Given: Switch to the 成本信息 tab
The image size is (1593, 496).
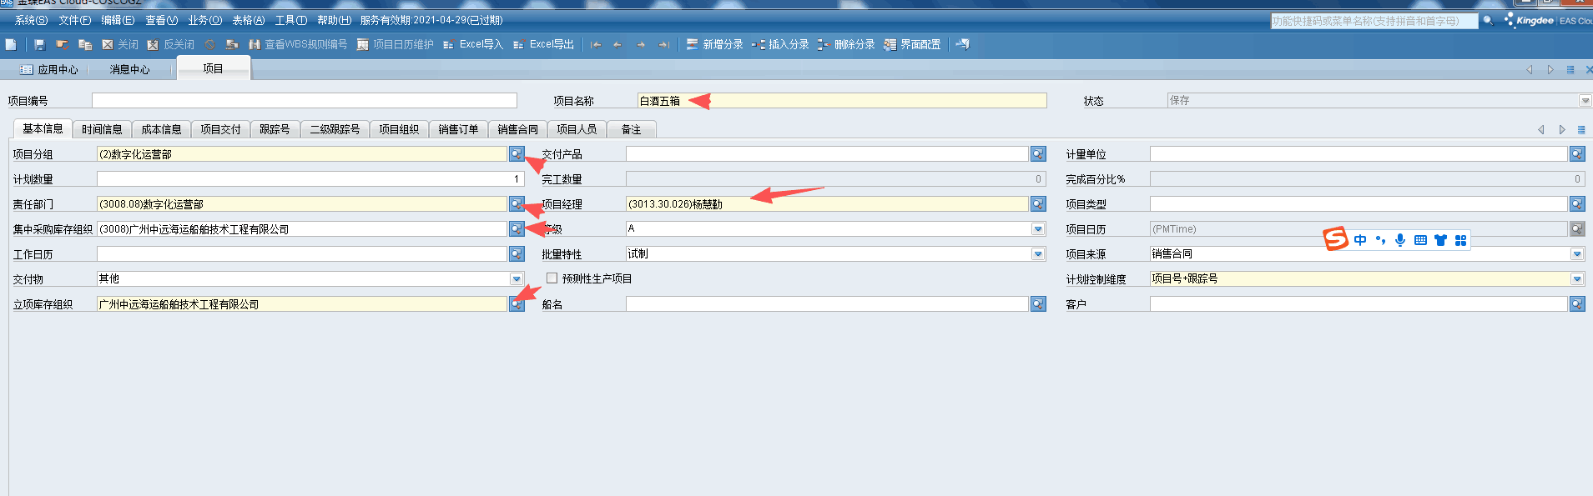Looking at the screenshot, I should click(x=161, y=129).
